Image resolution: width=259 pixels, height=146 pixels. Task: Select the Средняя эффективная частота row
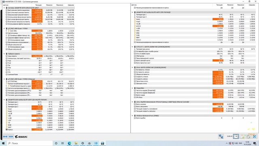(40, 38)
